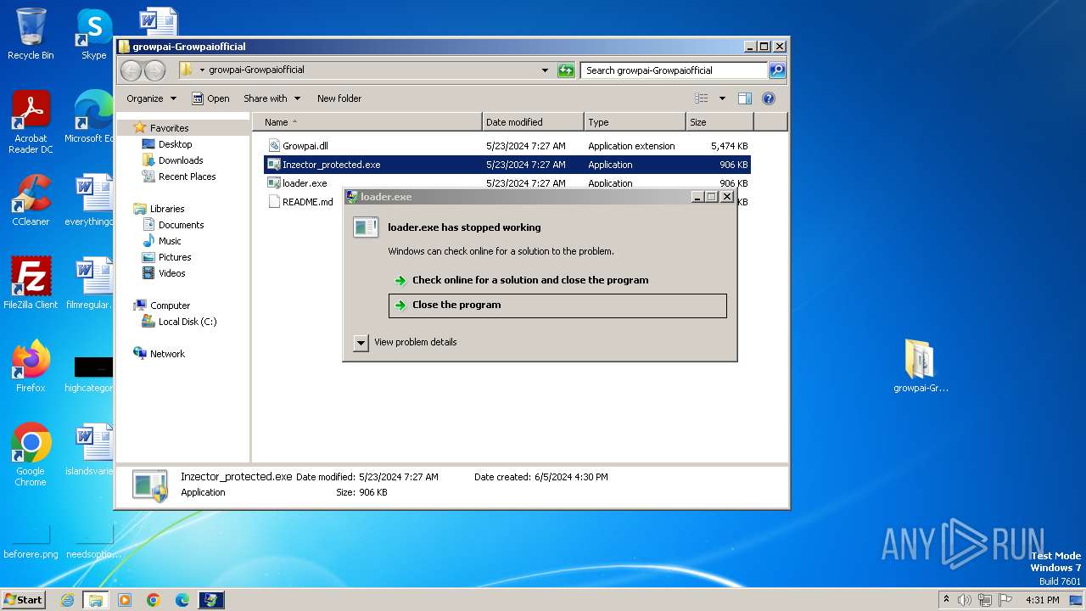Sort files by Size column header

point(719,122)
